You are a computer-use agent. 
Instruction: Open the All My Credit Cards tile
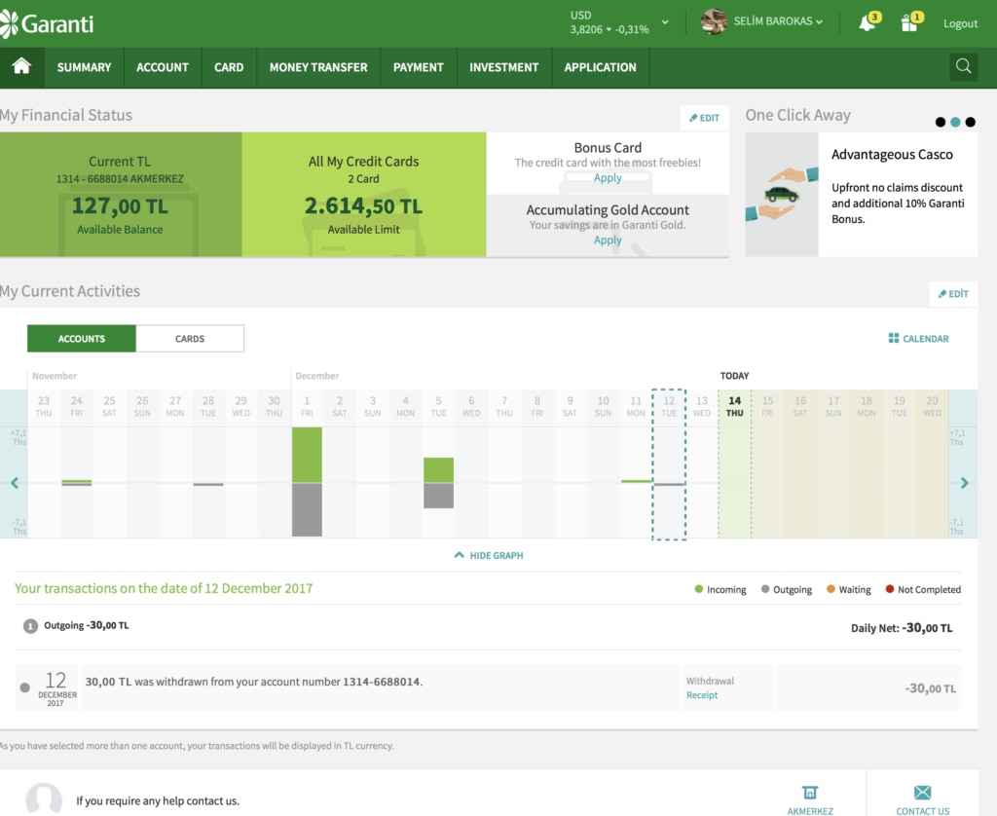364,195
